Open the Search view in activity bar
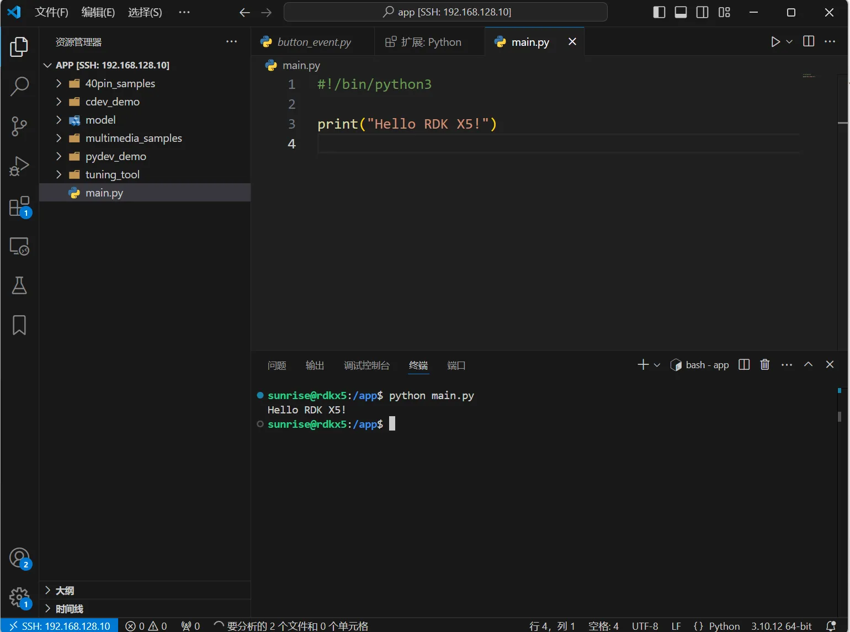The height and width of the screenshot is (632, 850). point(19,87)
